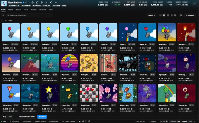Select the dark theme moon icon
Viewport: 199px width, 123px height.
pyautogui.click(x=164, y=121)
